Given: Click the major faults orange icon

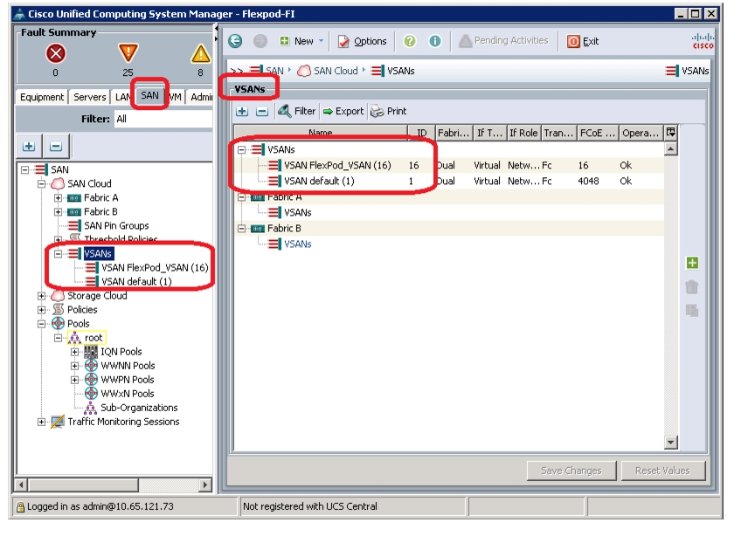Looking at the screenshot, I should point(128,53).
